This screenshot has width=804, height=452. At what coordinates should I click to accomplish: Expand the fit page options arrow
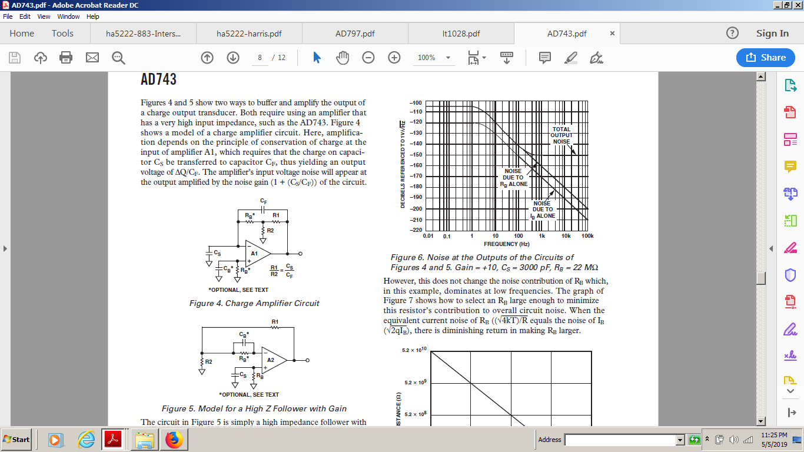click(484, 58)
